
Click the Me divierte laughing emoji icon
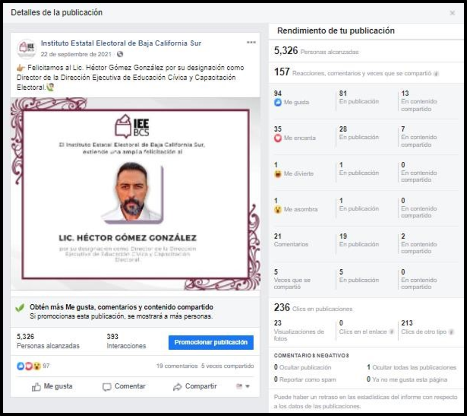point(278,174)
